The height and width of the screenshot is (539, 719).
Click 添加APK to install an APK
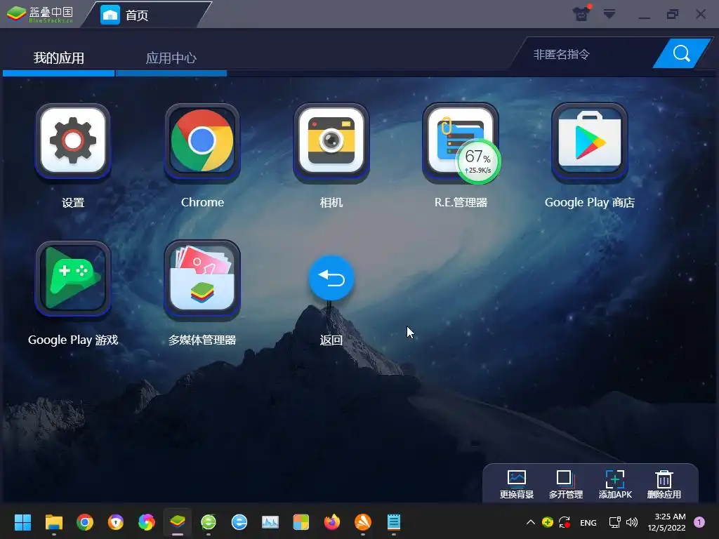(x=615, y=484)
